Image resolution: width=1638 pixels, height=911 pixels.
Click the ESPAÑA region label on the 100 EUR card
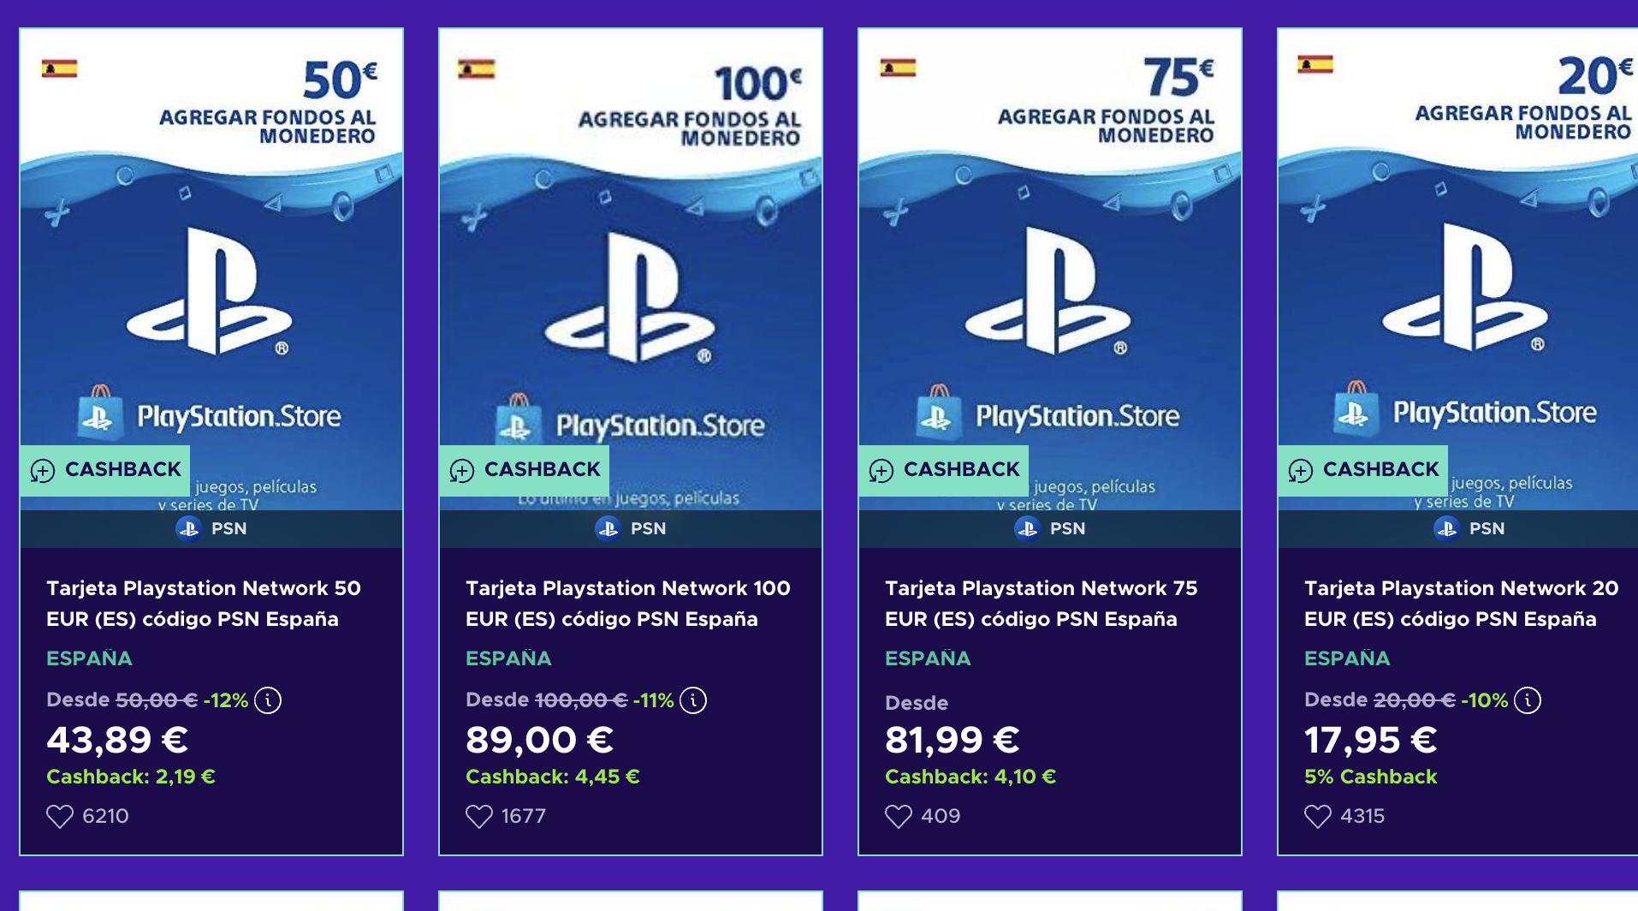(508, 658)
